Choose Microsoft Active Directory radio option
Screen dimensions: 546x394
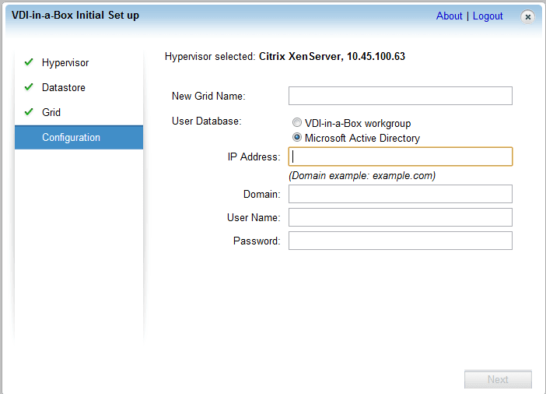(296, 137)
